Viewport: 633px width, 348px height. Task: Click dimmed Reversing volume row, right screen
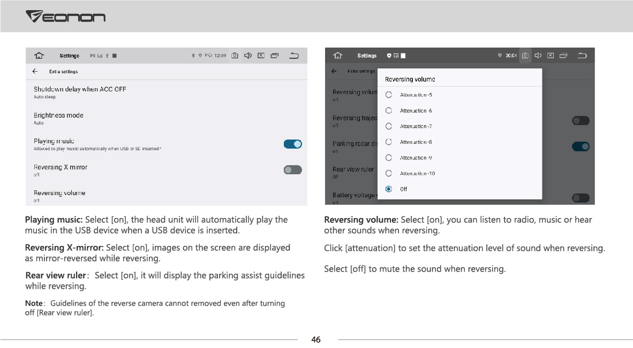point(355,95)
